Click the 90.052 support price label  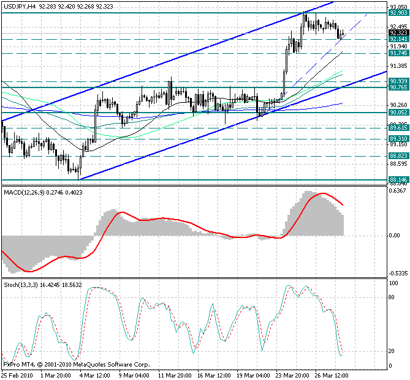(x=398, y=113)
